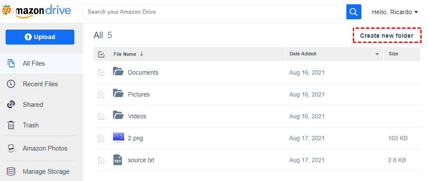This screenshot has width=428, height=181.
Task: Click Create new folder button
Action: (386, 36)
